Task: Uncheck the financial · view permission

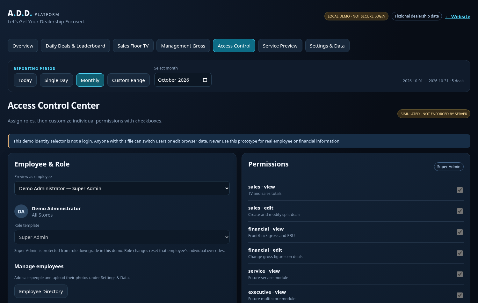Action: (460, 232)
